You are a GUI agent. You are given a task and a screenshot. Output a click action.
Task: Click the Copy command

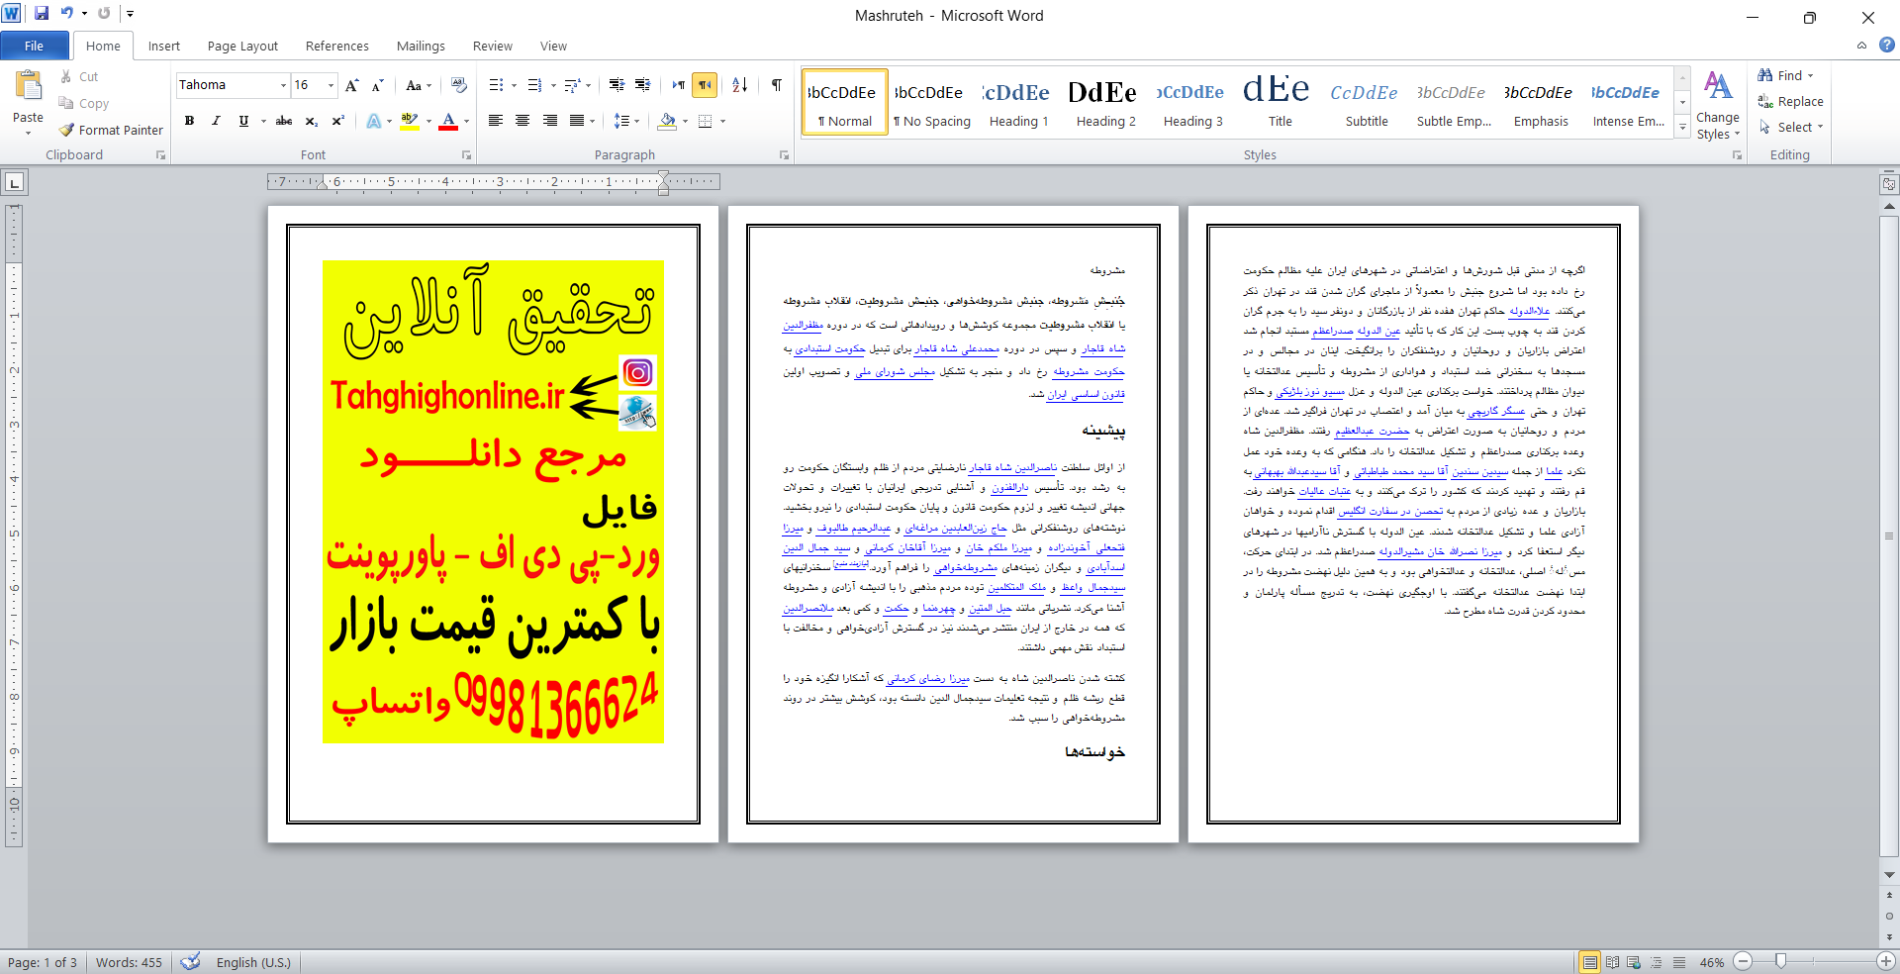pos(84,103)
